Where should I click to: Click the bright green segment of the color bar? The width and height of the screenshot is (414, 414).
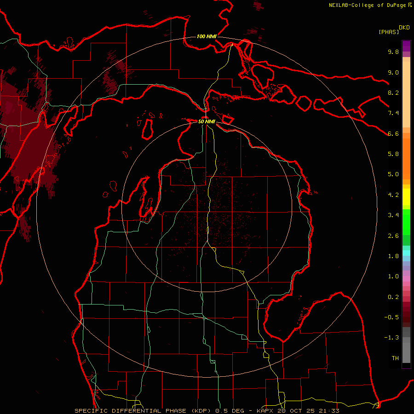[406, 222]
